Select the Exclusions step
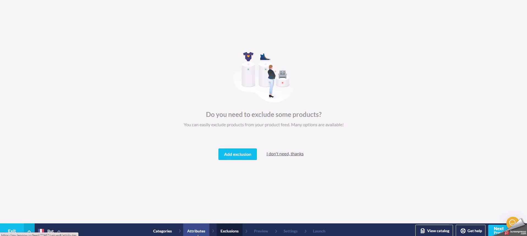Viewport: 527px width, 236px height. point(229,231)
